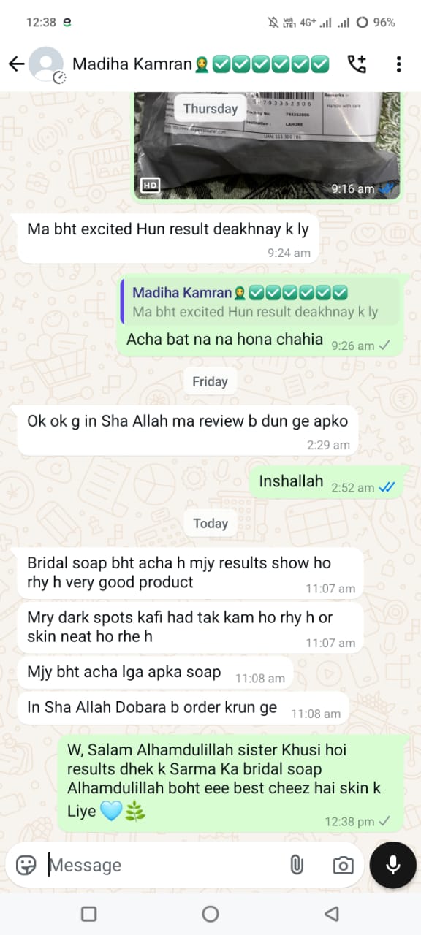This screenshot has height=935, width=421.
Task: Tap the Android back navigation triangle
Action: (332, 914)
